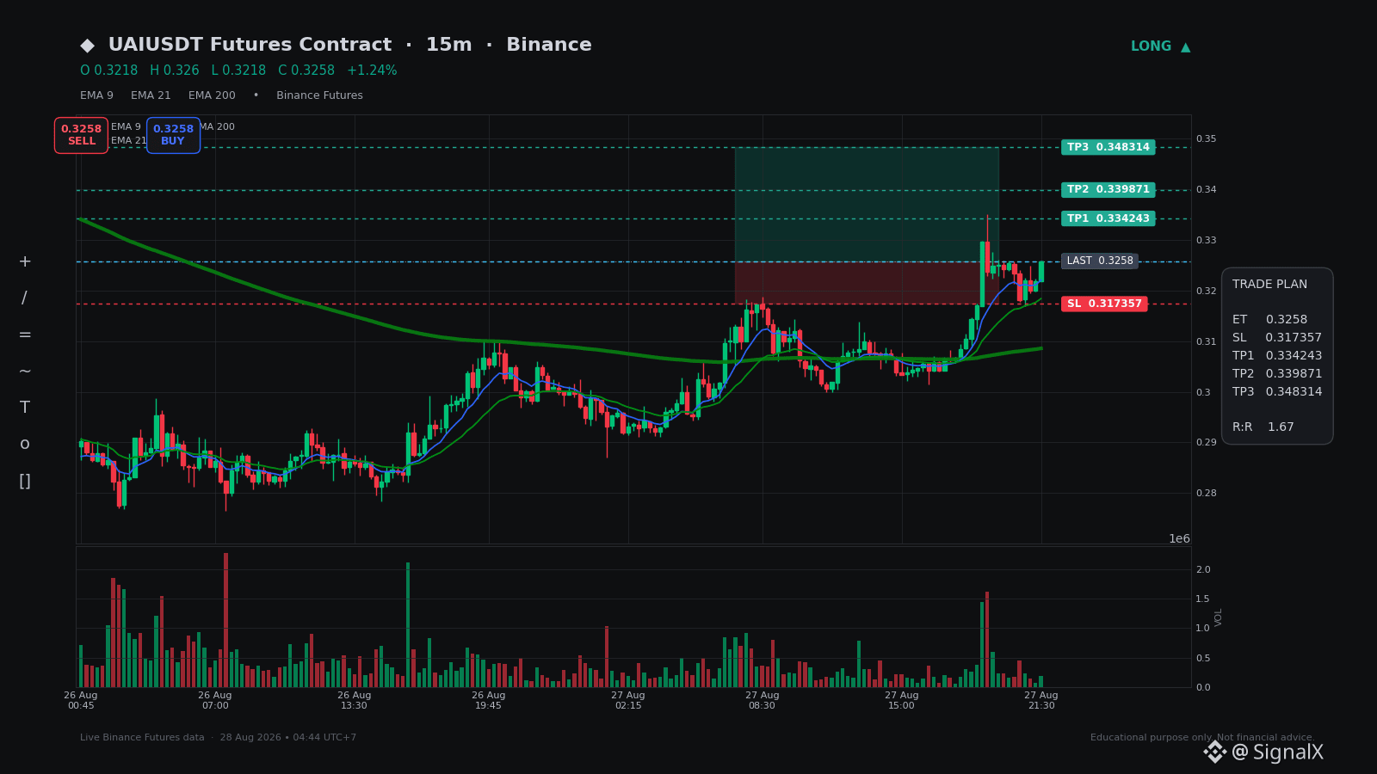Select the TP2 0.339871 chart tag
The height and width of the screenshot is (774, 1377).
[x=1108, y=189]
